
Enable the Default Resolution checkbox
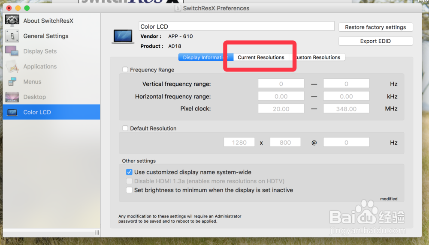tap(125, 128)
